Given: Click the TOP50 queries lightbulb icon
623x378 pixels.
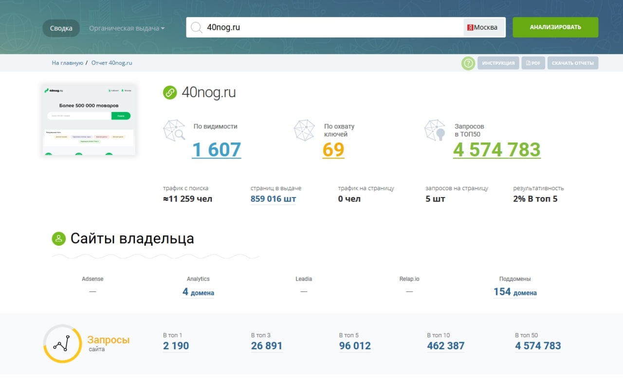Looking at the screenshot, I should (x=435, y=130).
